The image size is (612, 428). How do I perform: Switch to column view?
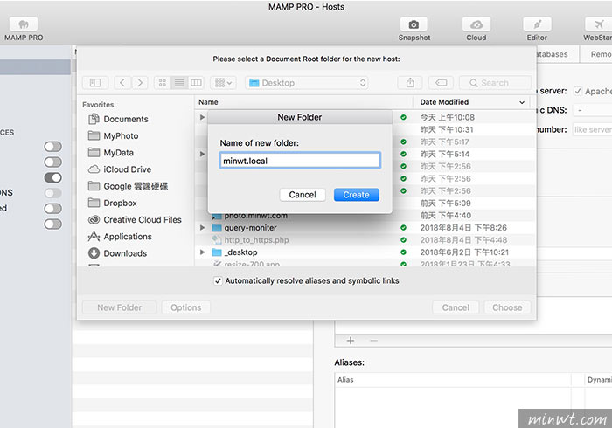tap(196, 83)
